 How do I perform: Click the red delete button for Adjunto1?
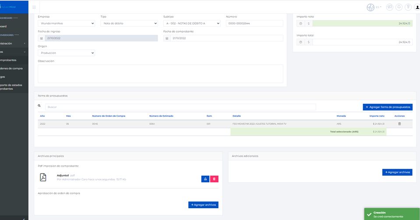pos(214,179)
